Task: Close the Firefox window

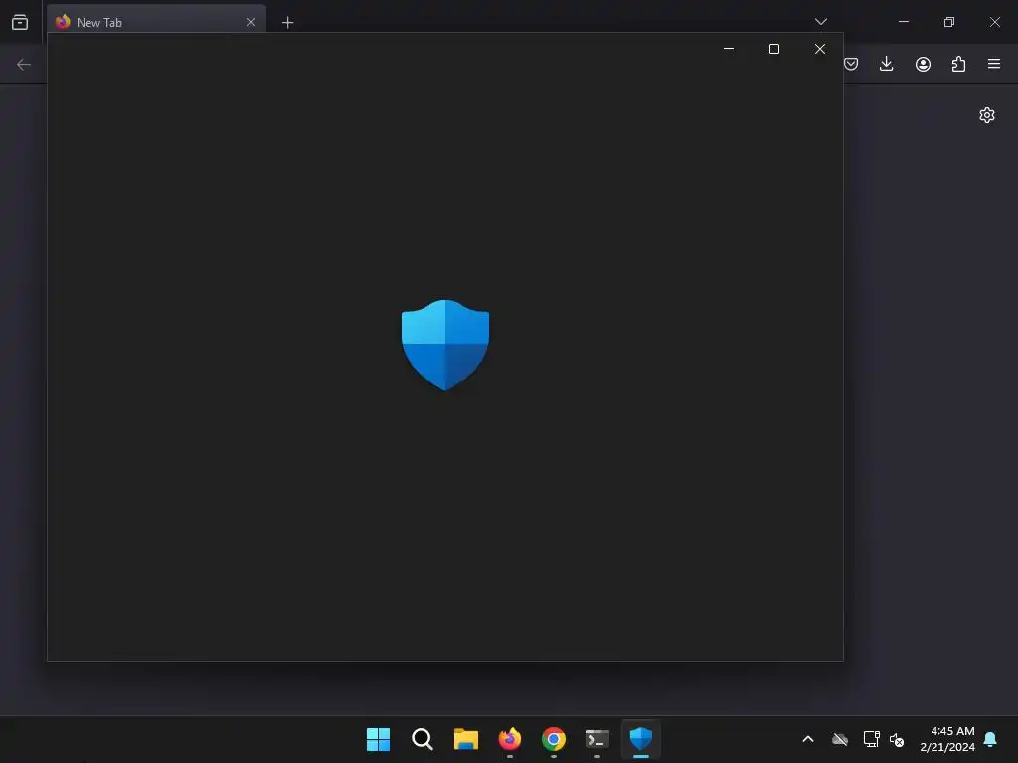Action: click(994, 22)
